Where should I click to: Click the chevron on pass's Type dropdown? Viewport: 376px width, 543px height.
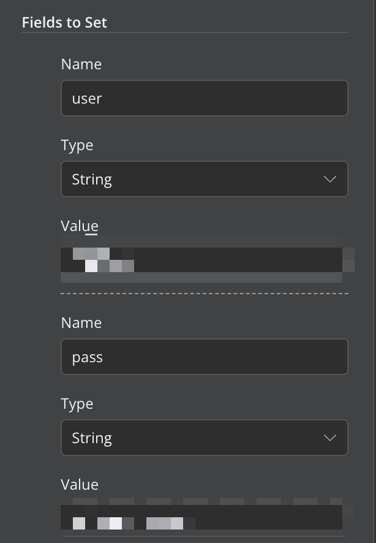[329, 438]
